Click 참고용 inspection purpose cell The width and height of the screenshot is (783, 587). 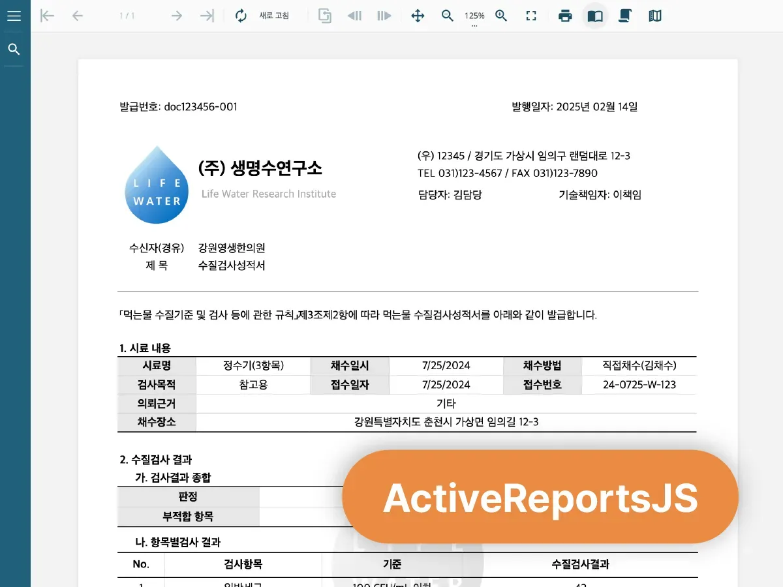253,385
